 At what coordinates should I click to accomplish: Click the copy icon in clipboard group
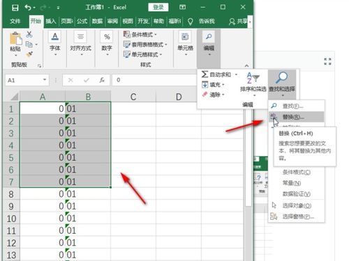point(29,44)
